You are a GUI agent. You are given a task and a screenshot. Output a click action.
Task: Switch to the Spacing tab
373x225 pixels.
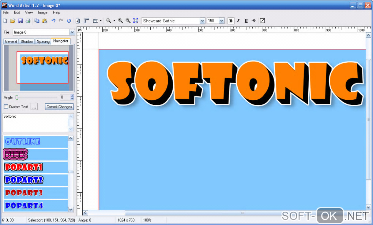[x=43, y=41]
